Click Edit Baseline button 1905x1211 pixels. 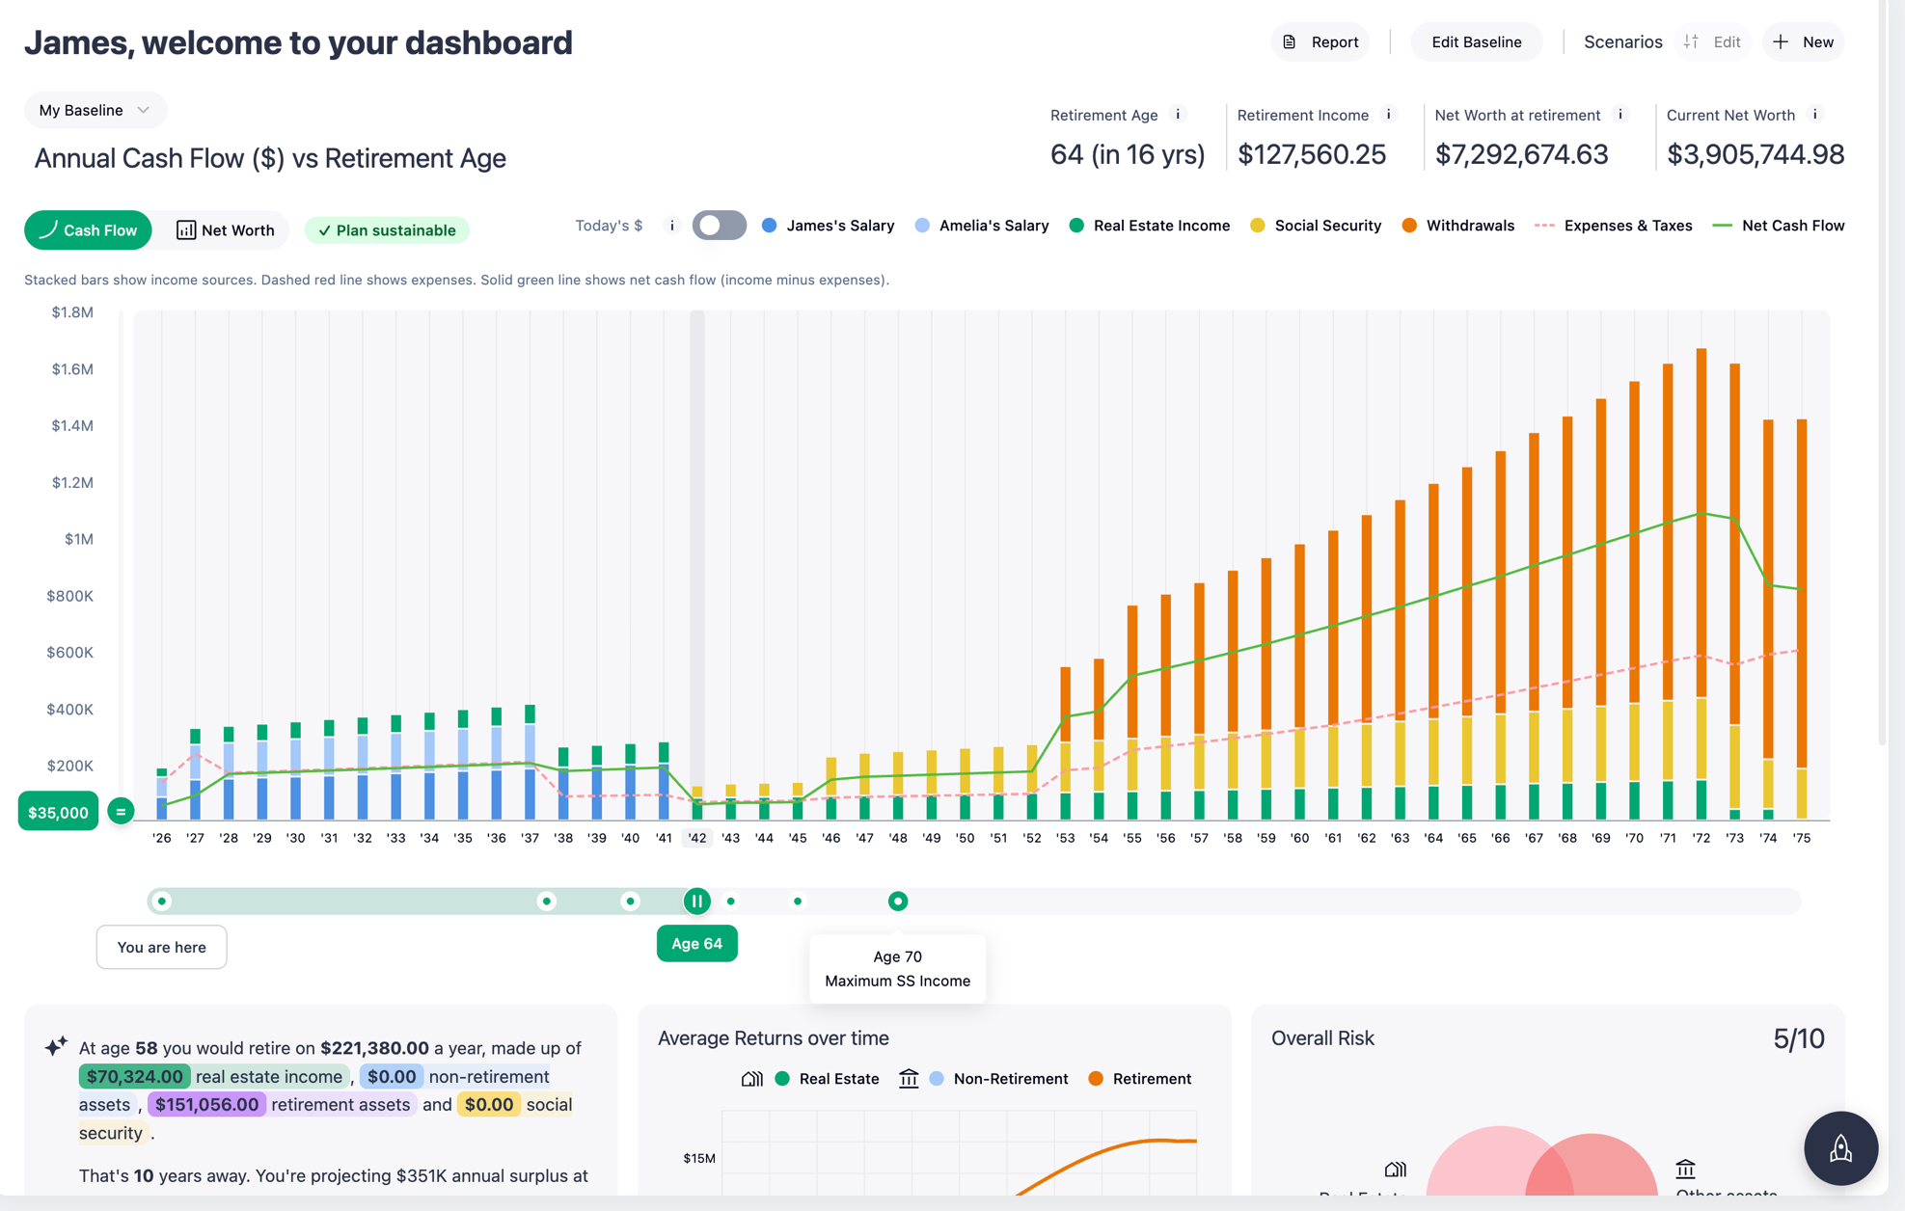click(1476, 42)
